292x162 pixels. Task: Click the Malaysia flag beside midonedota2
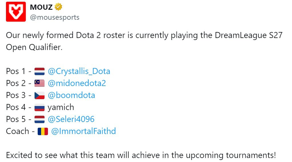point(39,83)
